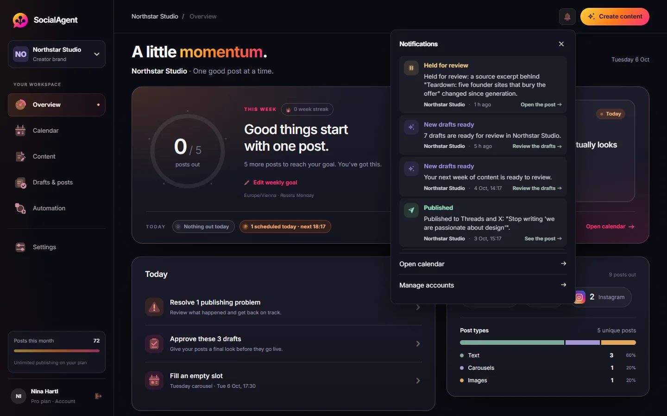Image resolution: width=667 pixels, height=416 pixels.
Task: Click the warning icon for publishing problem
Action: click(154, 307)
